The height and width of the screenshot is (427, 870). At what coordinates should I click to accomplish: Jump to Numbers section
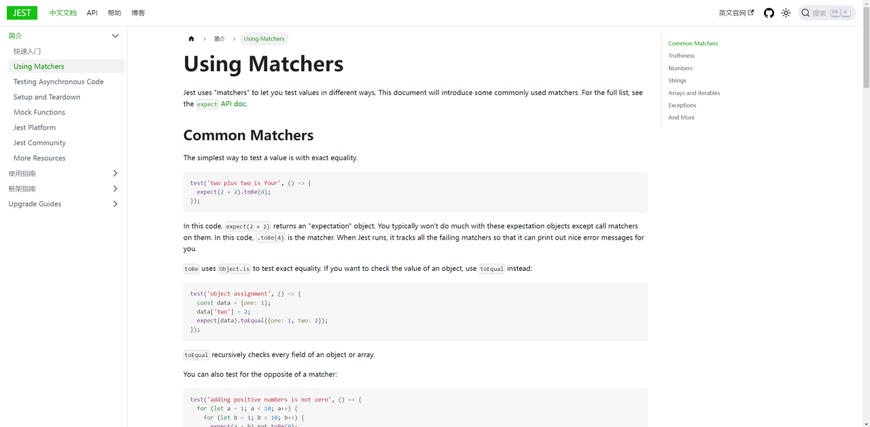tap(680, 68)
